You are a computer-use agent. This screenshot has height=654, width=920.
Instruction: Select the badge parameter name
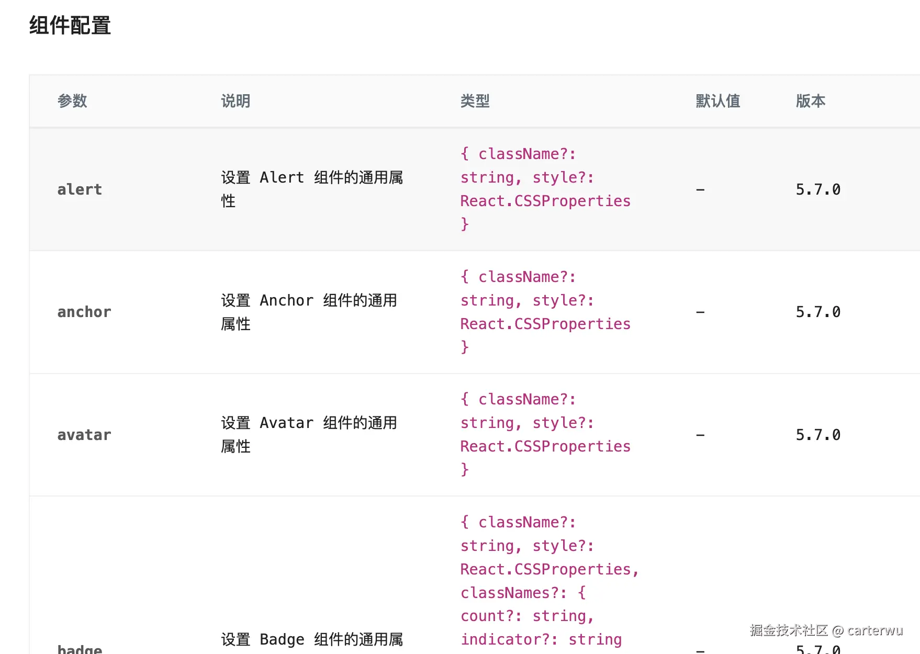80,649
